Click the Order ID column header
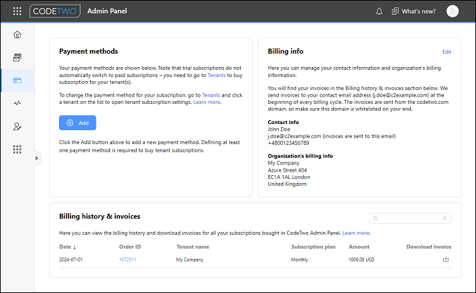This screenshot has width=476, height=293. pyautogui.click(x=130, y=247)
